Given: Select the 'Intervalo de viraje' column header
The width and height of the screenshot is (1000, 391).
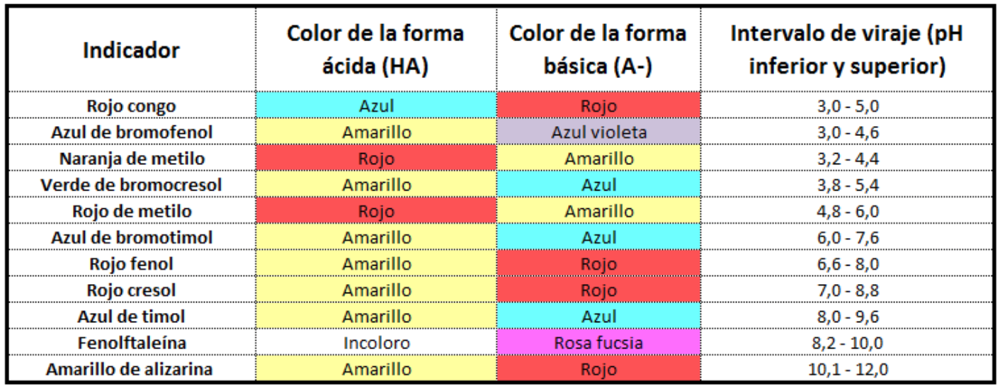Looking at the screenshot, I should click(x=847, y=50).
